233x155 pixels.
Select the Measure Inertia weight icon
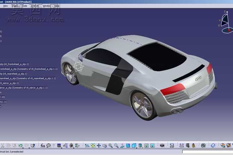tap(193, 145)
